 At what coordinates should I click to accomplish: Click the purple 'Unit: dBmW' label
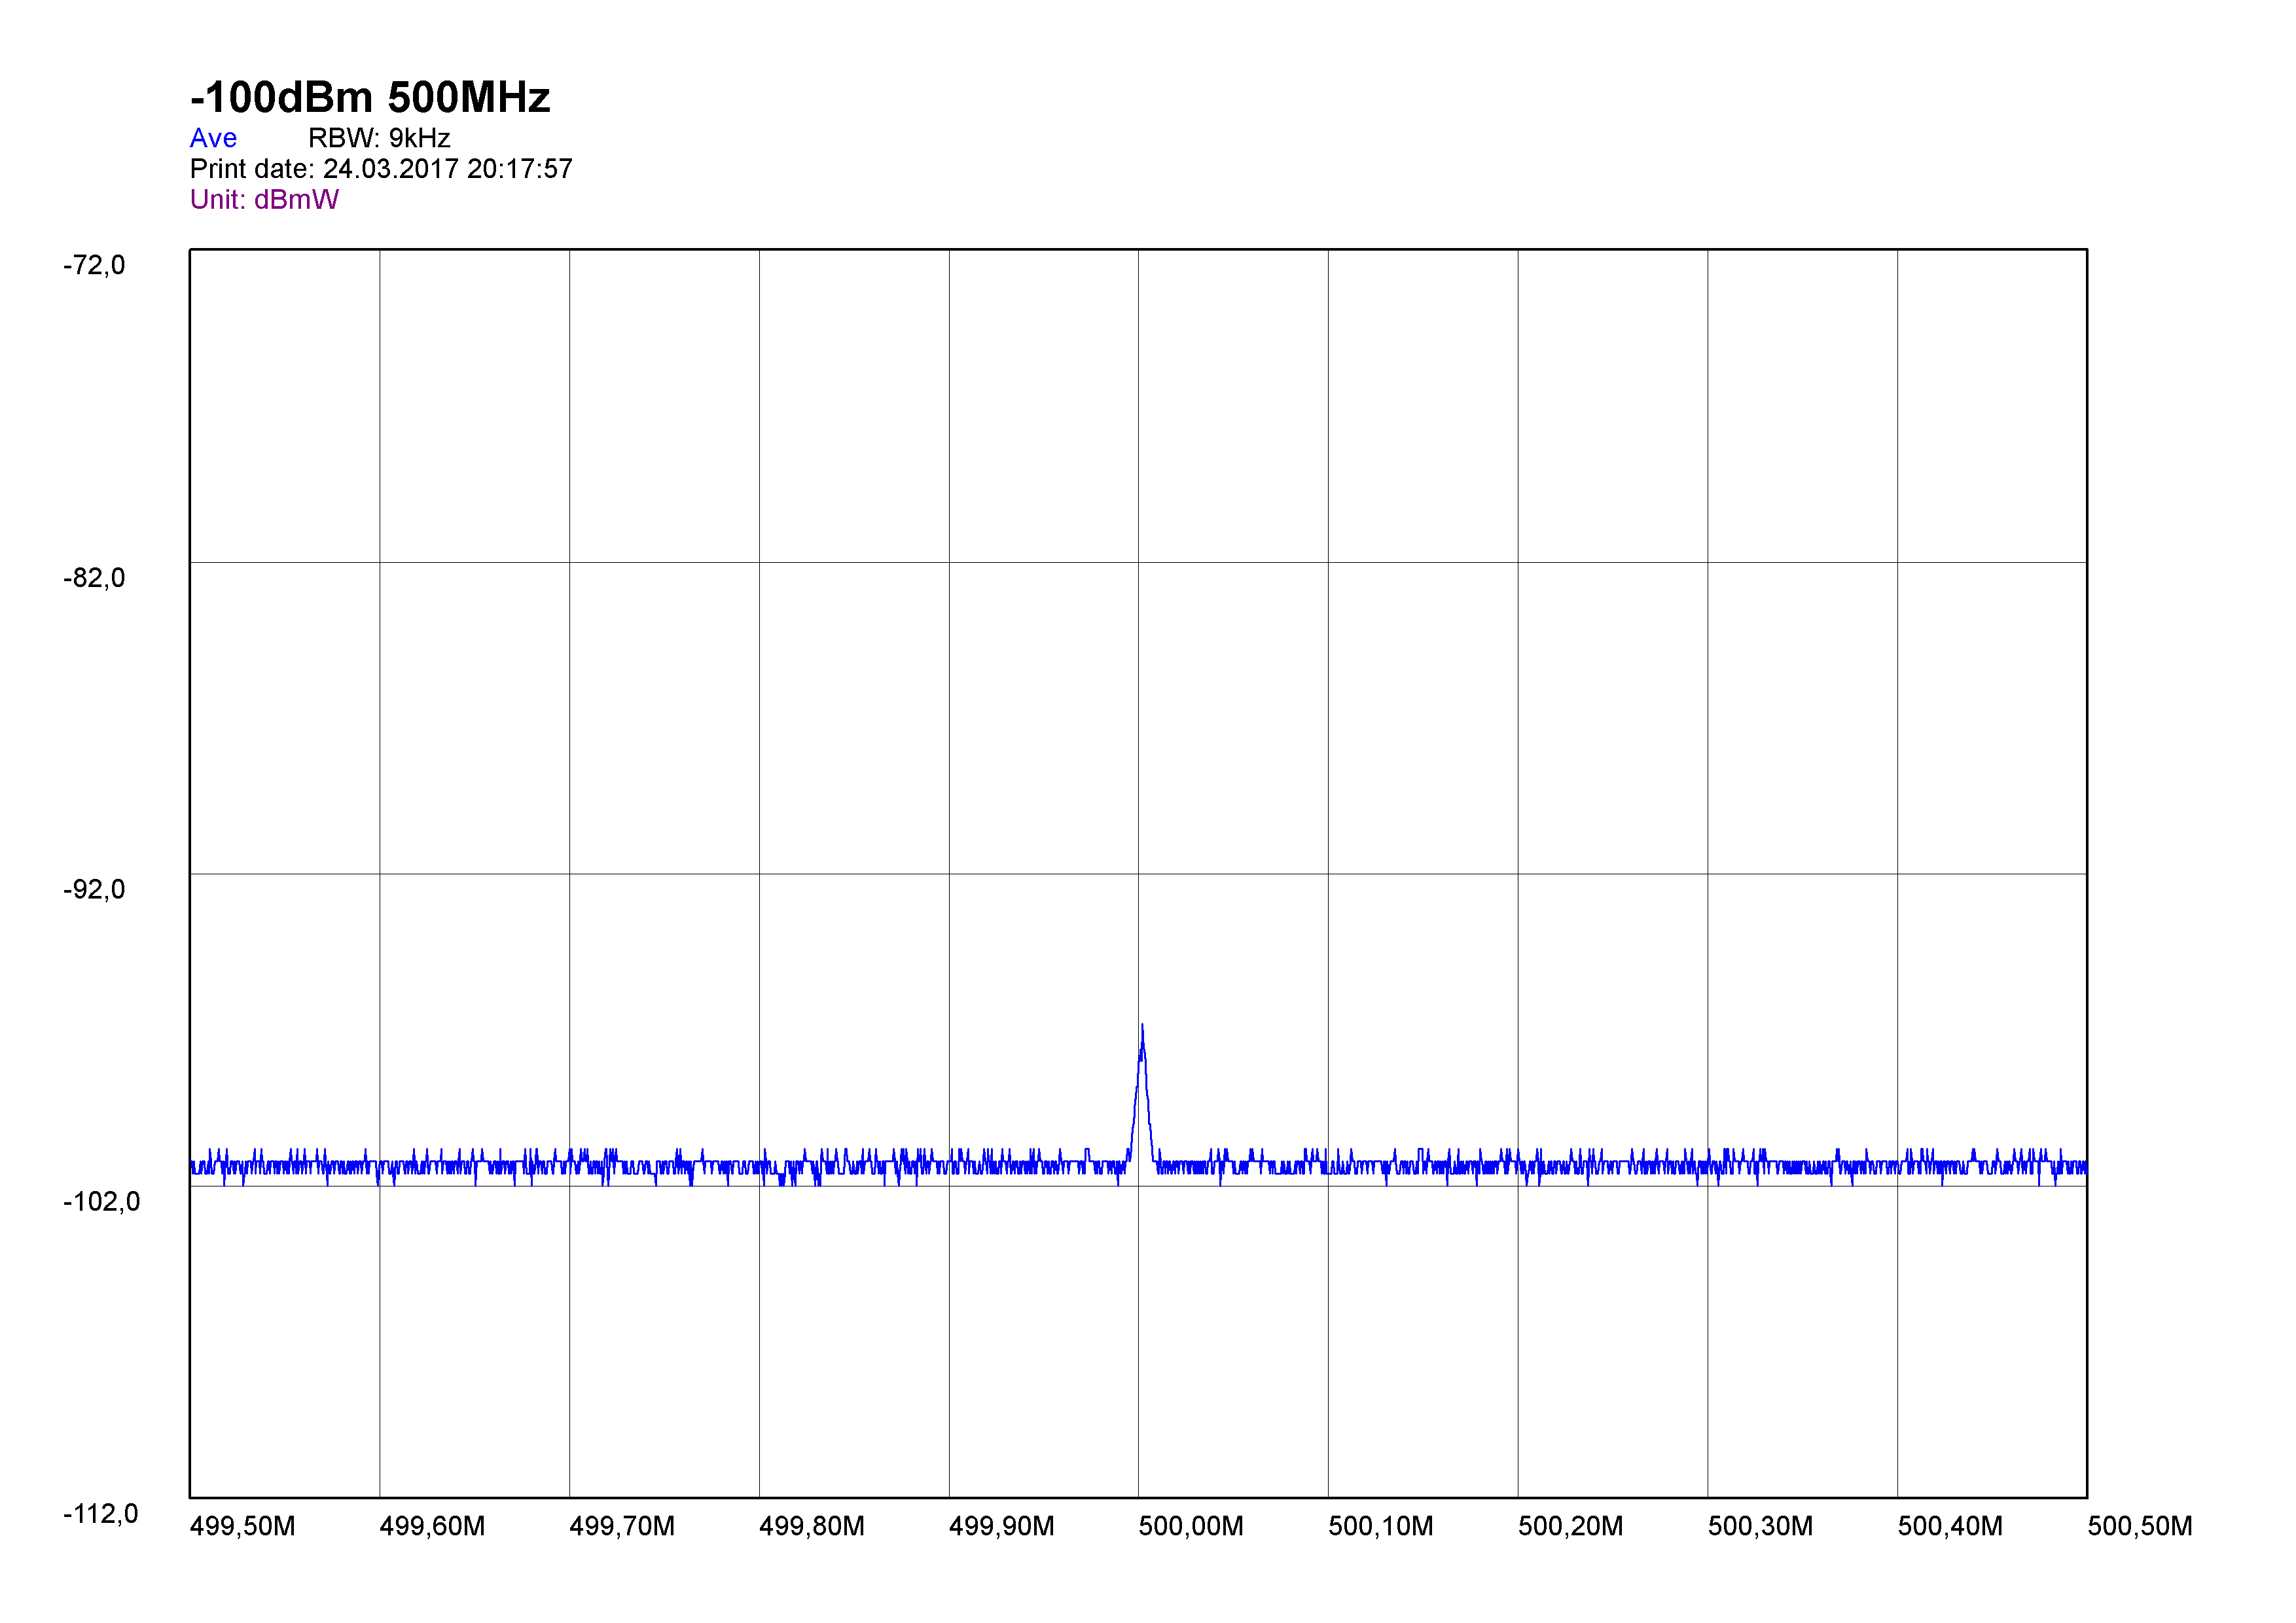[264, 200]
